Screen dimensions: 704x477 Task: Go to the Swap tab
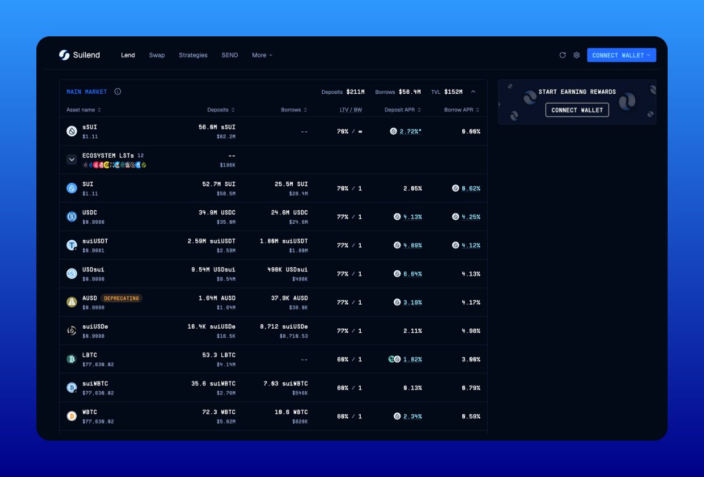click(x=157, y=55)
